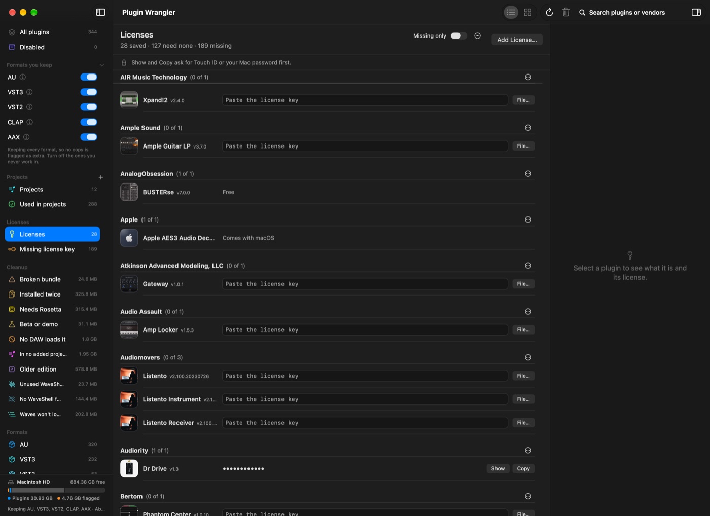Click the Xpand!2 plugin thumbnail
Screen dimensions: 710x516
(x=129, y=100)
